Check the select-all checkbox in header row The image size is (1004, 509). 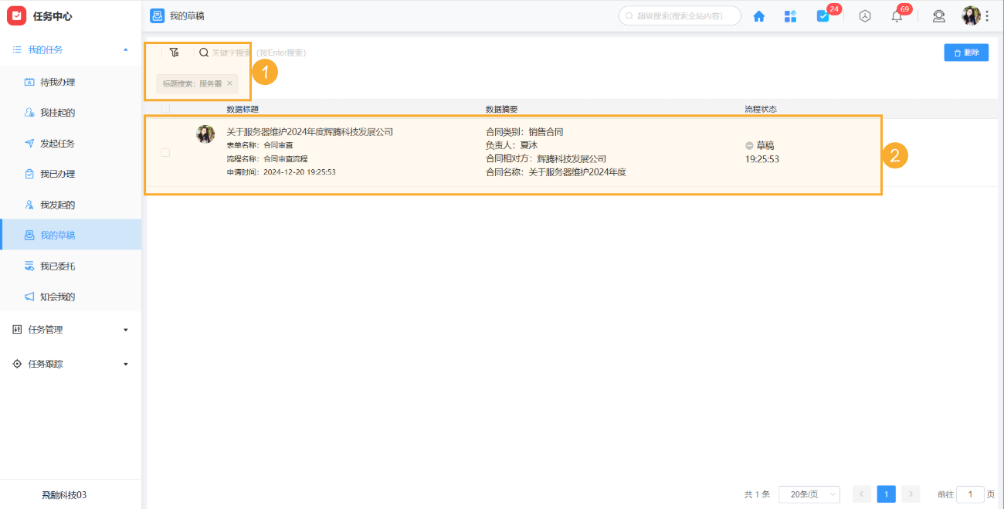click(x=165, y=109)
